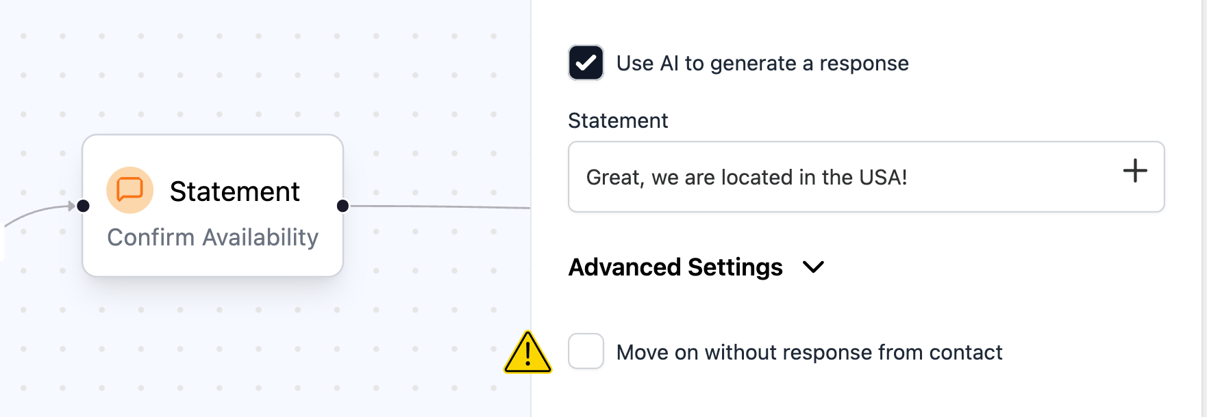Click the 'Statement' title on the node
Image resolution: width=1207 pixels, height=417 pixels.
click(x=236, y=191)
